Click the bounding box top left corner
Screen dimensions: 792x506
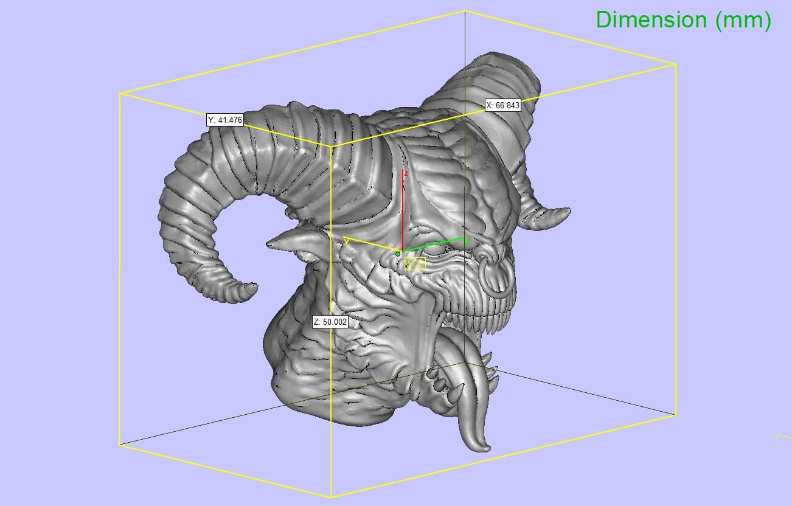coord(120,93)
